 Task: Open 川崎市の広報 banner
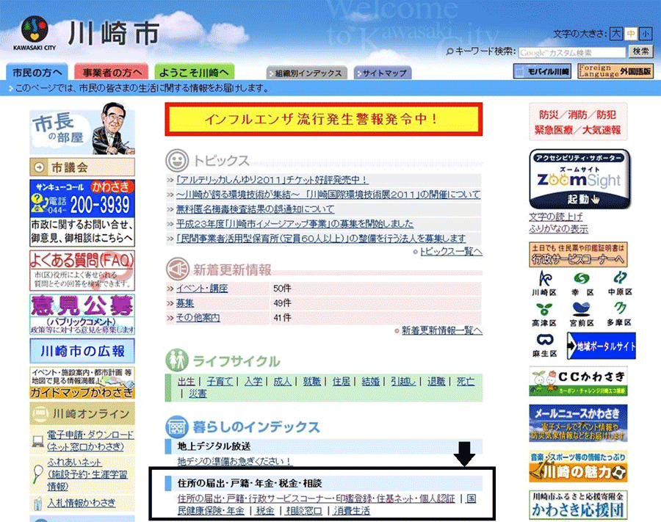[x=82, y=350]
